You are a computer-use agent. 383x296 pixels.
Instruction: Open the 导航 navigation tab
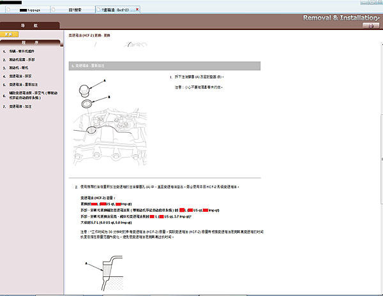click(x=29, y=26)
